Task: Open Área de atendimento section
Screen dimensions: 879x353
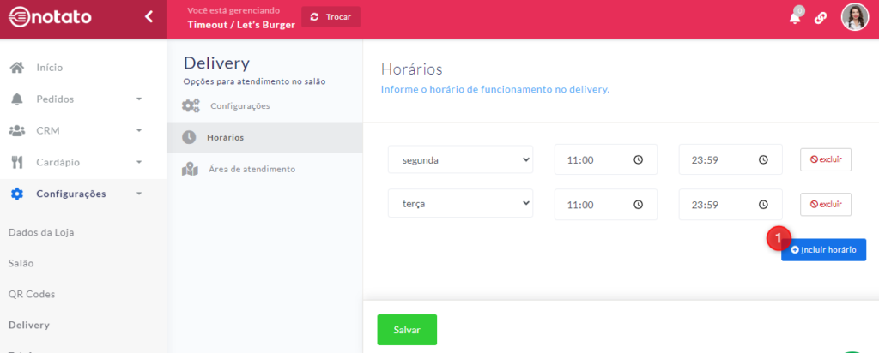Action: (x=252, y=169)
